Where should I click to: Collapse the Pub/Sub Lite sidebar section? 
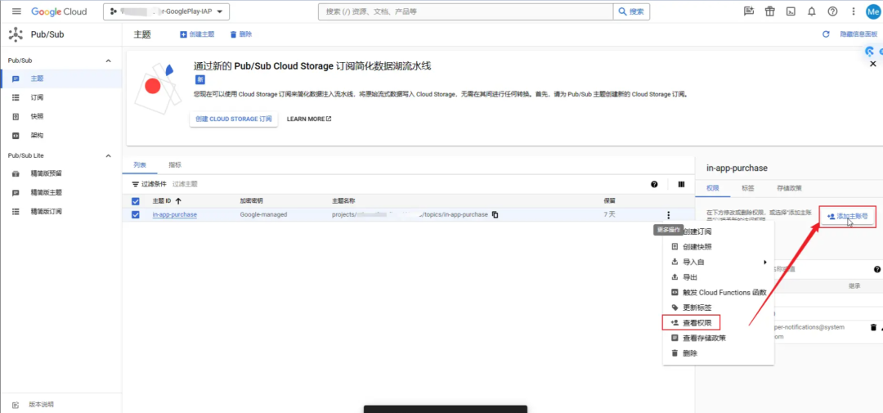[x=109, y=155]
